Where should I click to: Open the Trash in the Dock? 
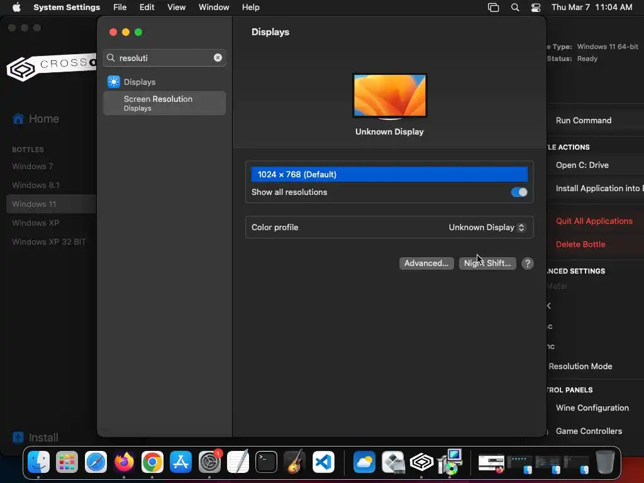[x=605, y=462]
